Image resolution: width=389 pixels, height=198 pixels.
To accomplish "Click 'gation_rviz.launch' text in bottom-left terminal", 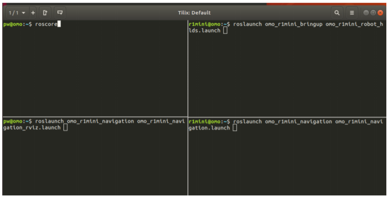I will coord(32,128).
